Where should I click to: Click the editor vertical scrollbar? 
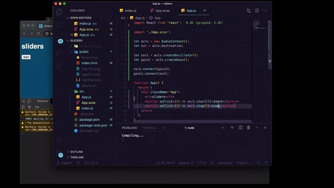270,45
